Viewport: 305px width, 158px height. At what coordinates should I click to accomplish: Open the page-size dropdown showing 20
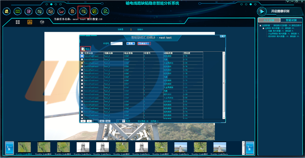coord(121,121)
